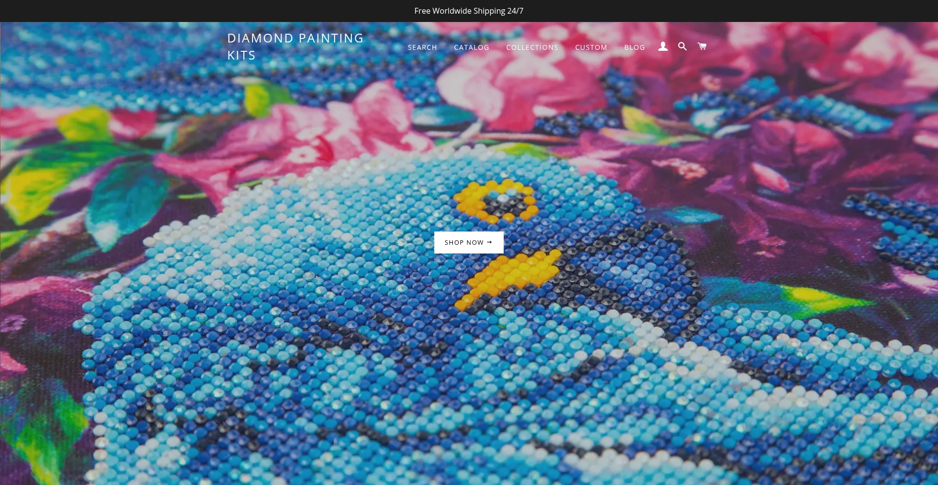
Task: Open the account login icon
Action: pos(662,46)
